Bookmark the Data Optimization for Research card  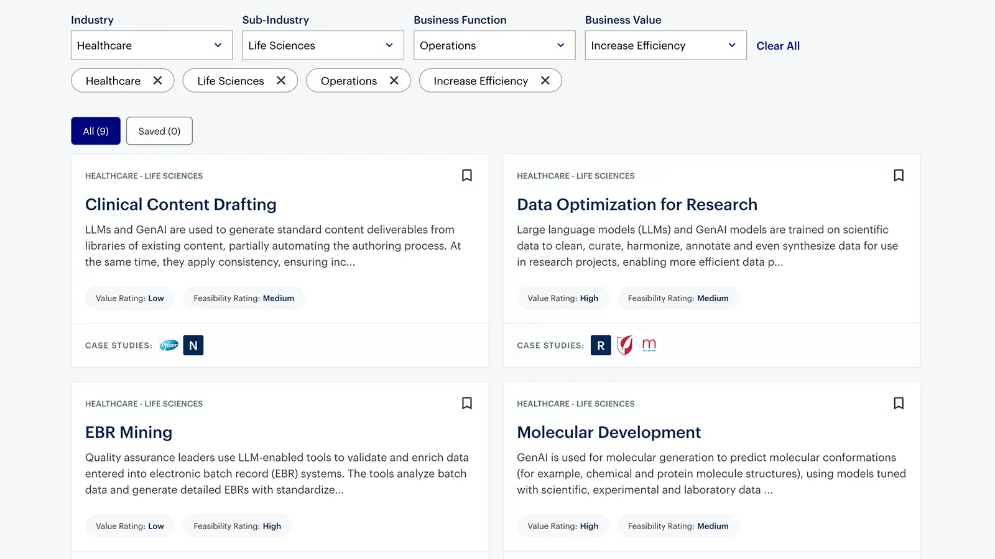pyautogui.click(x=899, y=175)
